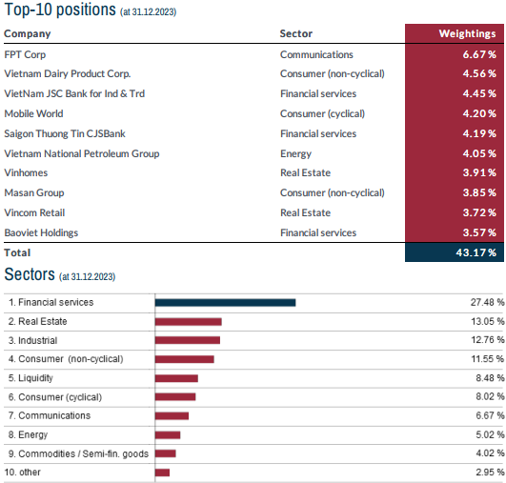Click '6. Consumer (cyclical)' chart label

coord(55,397)
